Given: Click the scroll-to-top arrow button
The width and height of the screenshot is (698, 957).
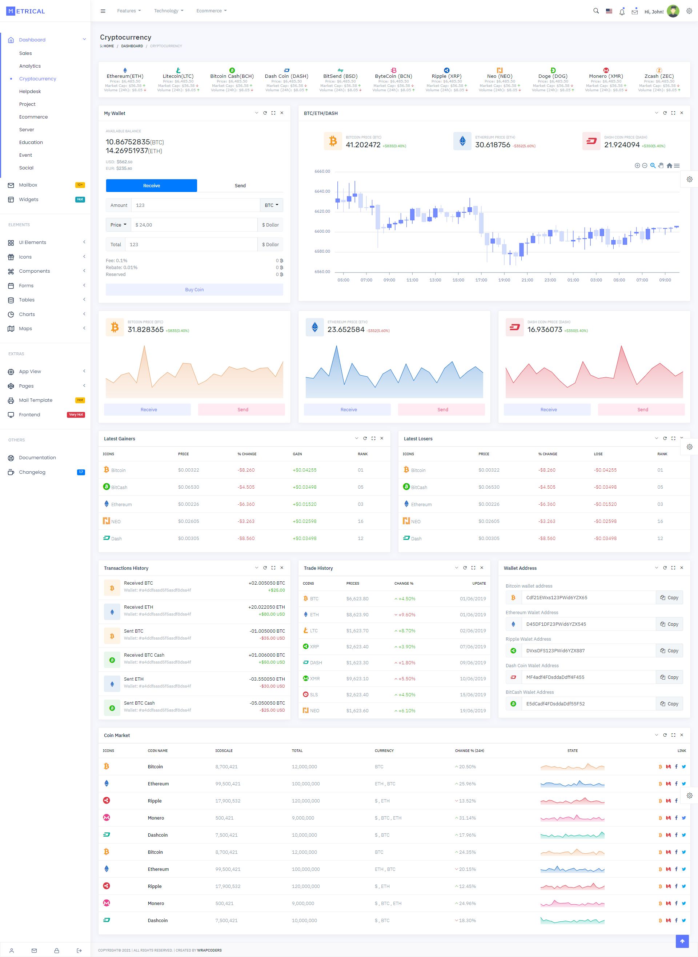Looking at the screenshot, I should click(682, 941).
